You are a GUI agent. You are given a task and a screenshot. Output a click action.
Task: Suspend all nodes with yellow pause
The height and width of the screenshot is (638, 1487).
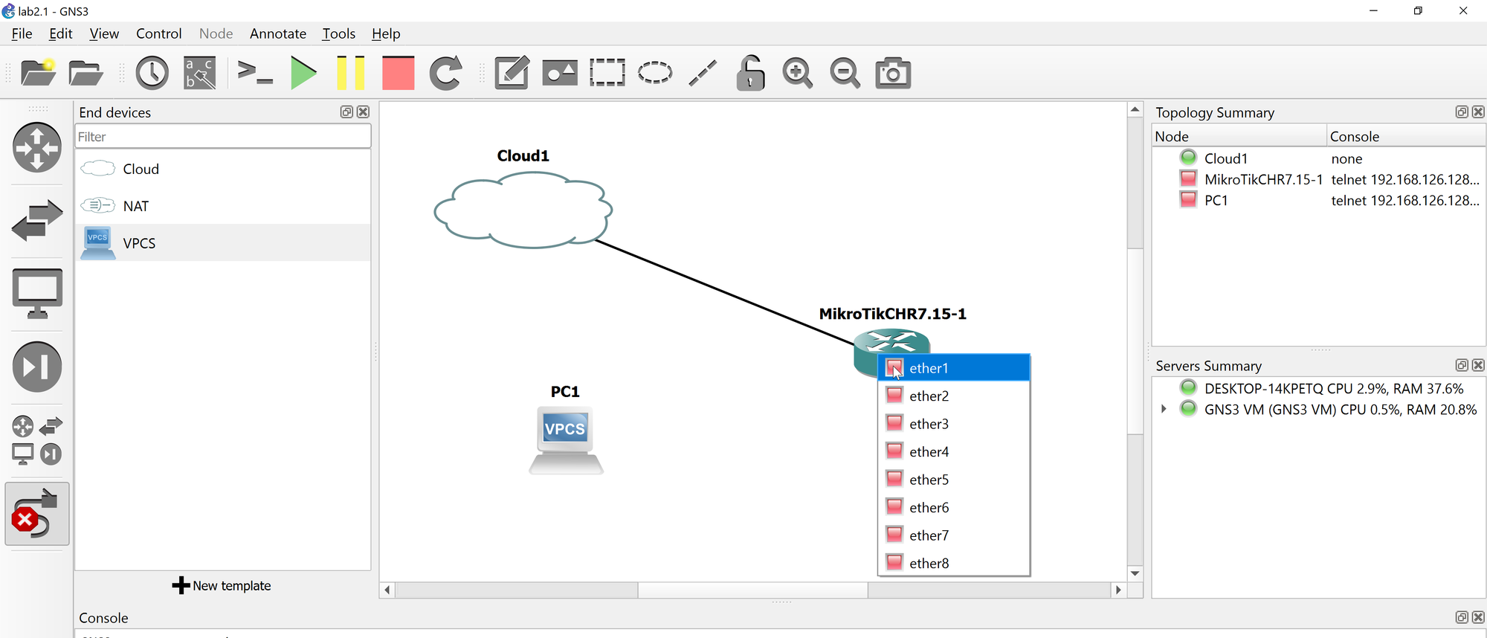pos(350,73)
